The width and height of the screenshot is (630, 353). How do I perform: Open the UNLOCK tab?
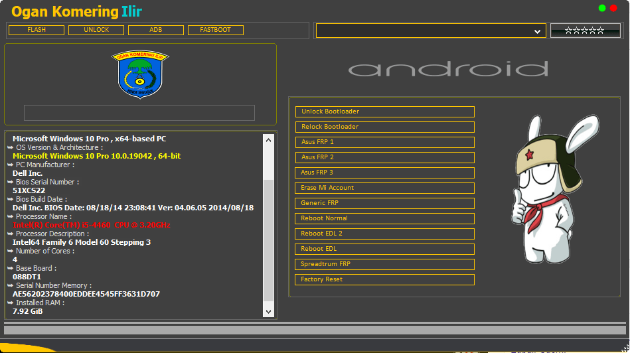coord(96,30)
